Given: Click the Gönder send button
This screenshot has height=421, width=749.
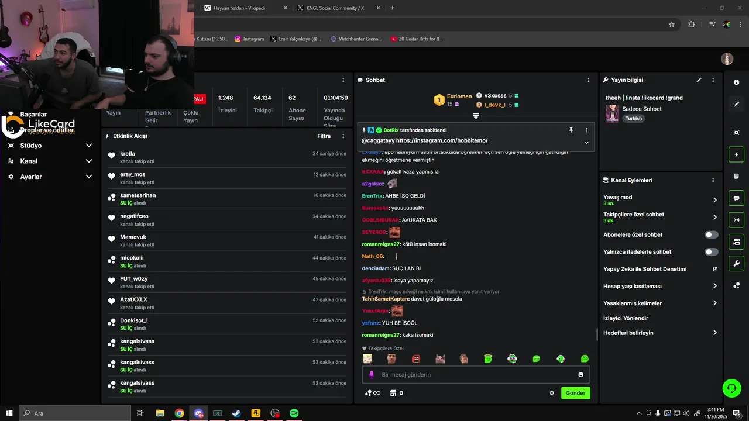Looking at the screenshot, I should 575,393.
